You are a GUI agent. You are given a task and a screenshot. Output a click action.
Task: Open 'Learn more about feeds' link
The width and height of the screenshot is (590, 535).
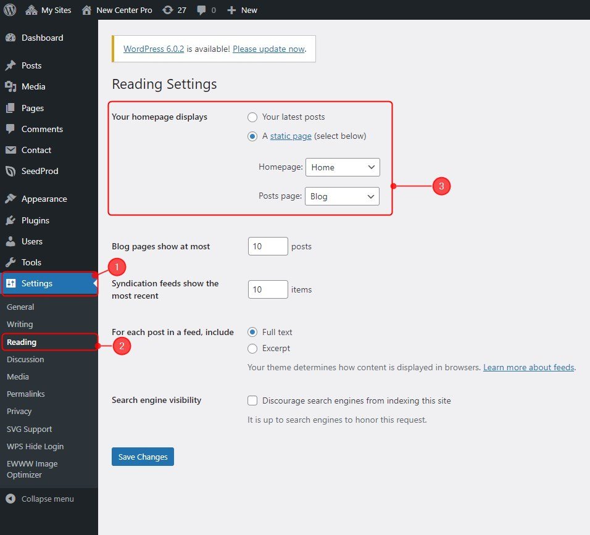(529, 367)
